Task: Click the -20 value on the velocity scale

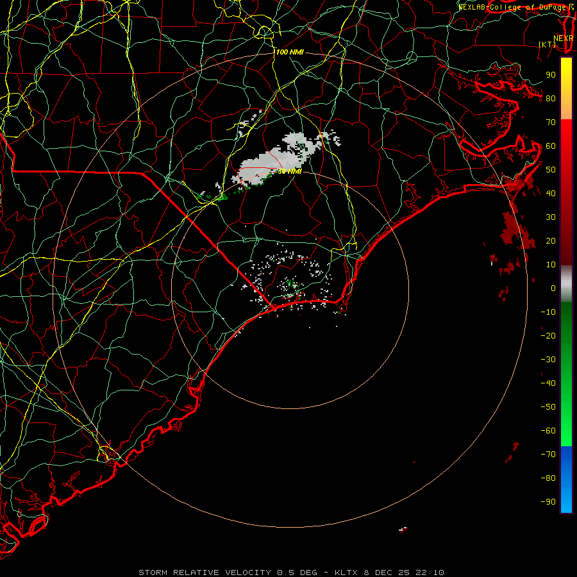Action: (x=548, y=336)
